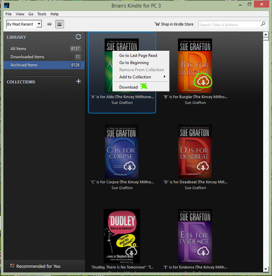The height and width of the screenshot is (276, 272).
Task: Click download cloud on D is for Deadbeat
Action: [x=203, y=166]
